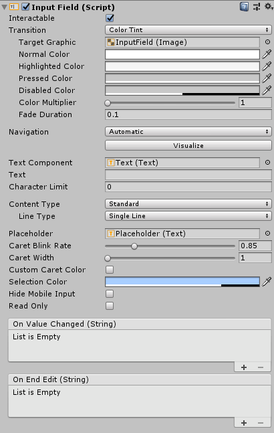Enable Custom Caret Color
The height and width of the screenshot is (433, 274).
point(110,270)
